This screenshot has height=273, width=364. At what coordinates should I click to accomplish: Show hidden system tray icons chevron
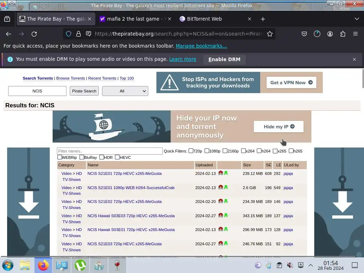click(x=311, y=265)
